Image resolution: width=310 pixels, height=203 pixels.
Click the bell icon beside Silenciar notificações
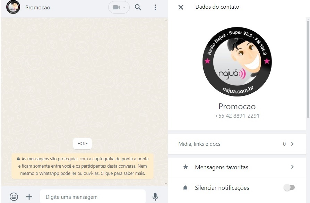click(x=186, y=188)
